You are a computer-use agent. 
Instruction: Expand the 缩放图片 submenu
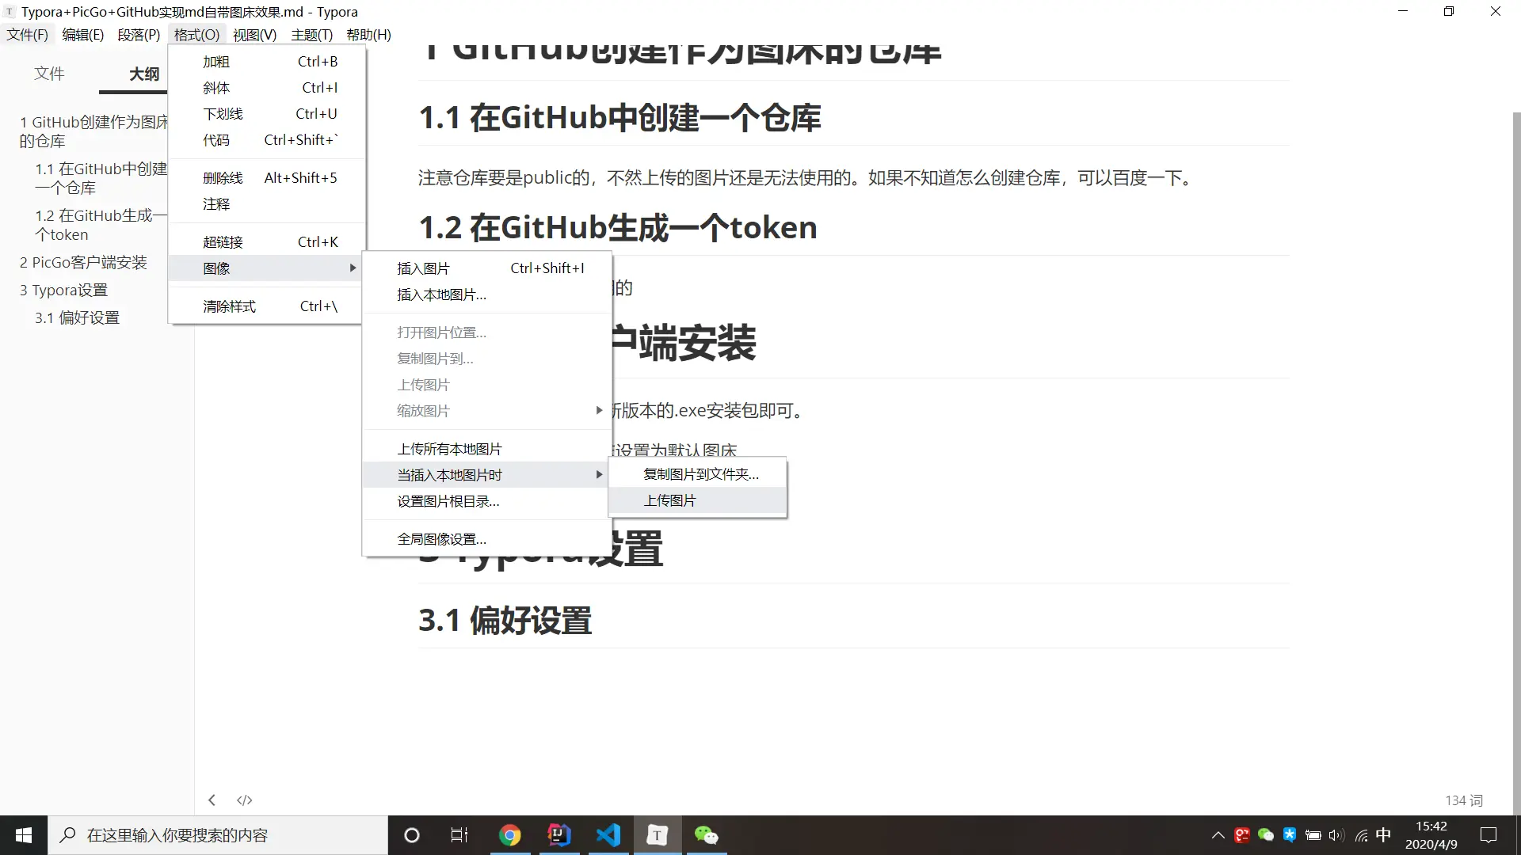[422, 410]
